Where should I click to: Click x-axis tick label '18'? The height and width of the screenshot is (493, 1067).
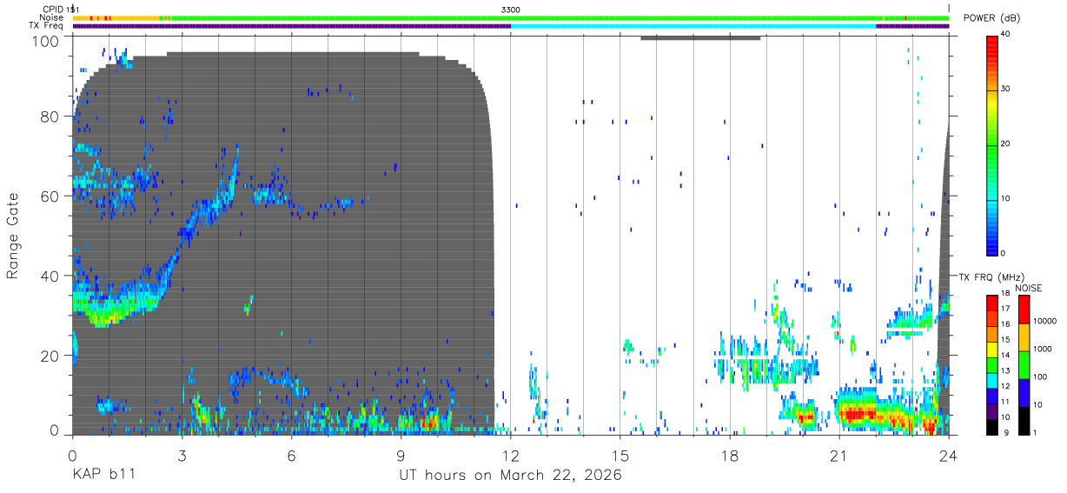click(729, 455)
